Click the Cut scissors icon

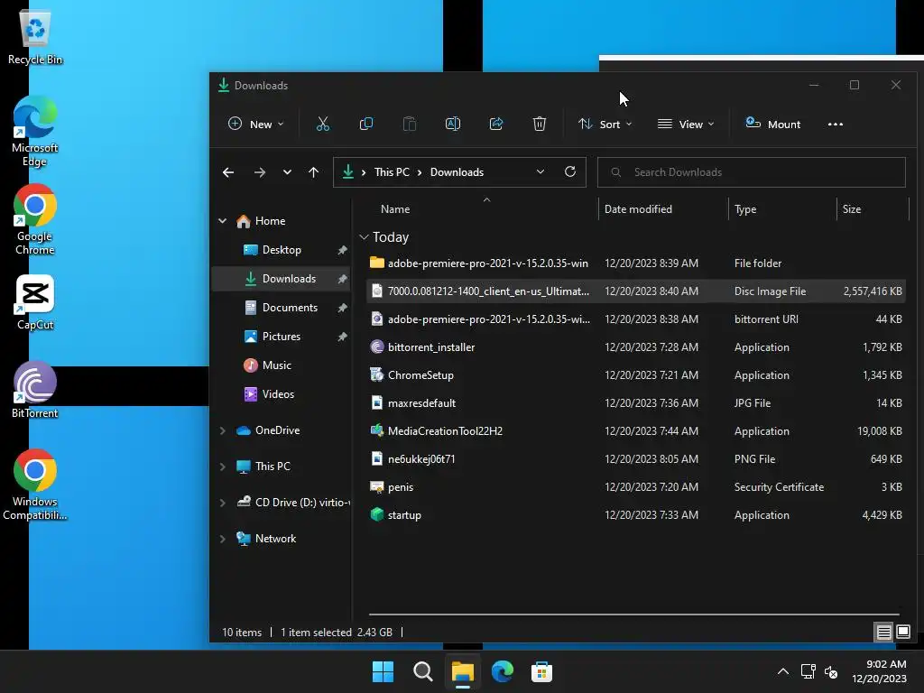[322, 124]
